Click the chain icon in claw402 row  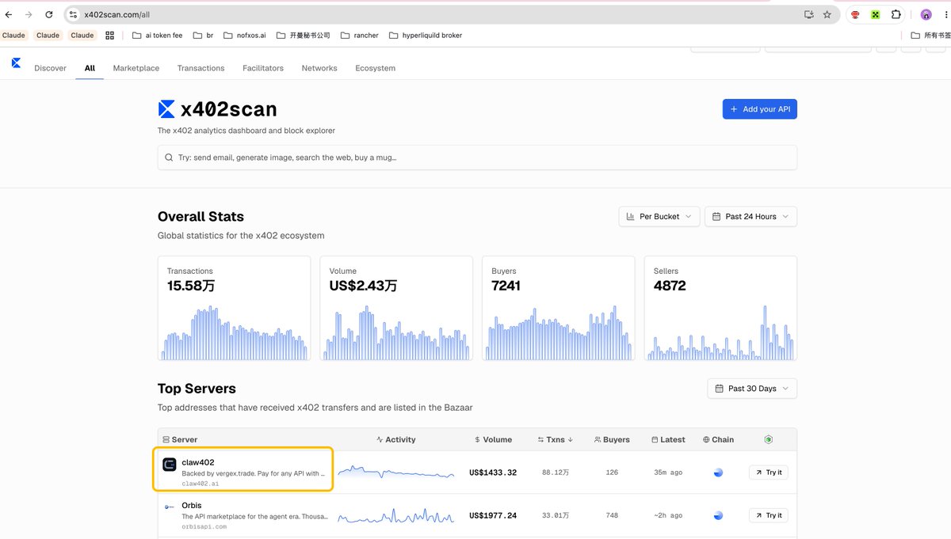coord(718,473)
